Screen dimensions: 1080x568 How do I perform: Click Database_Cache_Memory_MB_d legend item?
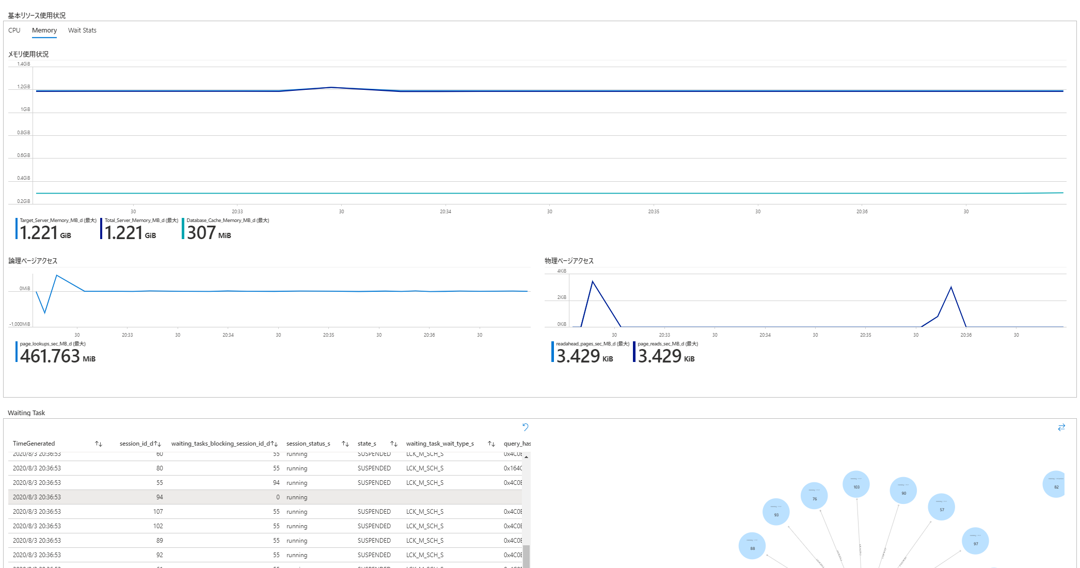(227, 220)
